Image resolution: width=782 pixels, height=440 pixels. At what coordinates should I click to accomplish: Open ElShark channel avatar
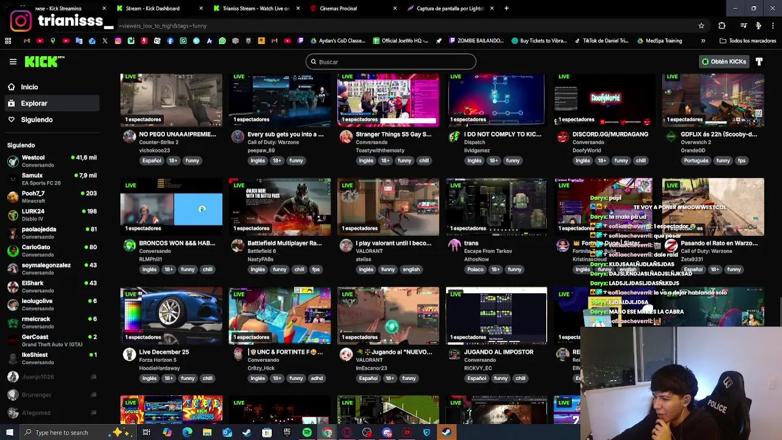[13, 287]
